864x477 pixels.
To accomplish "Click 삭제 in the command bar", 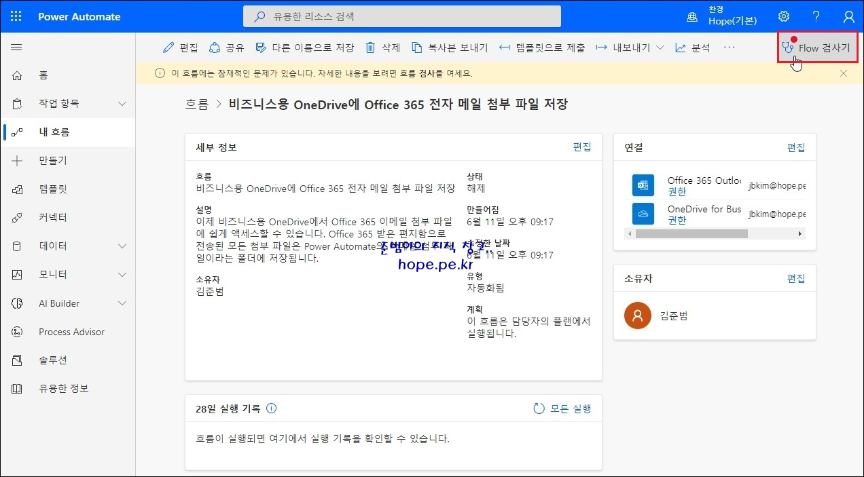I will pyautogui.click(x=383, y=47).
